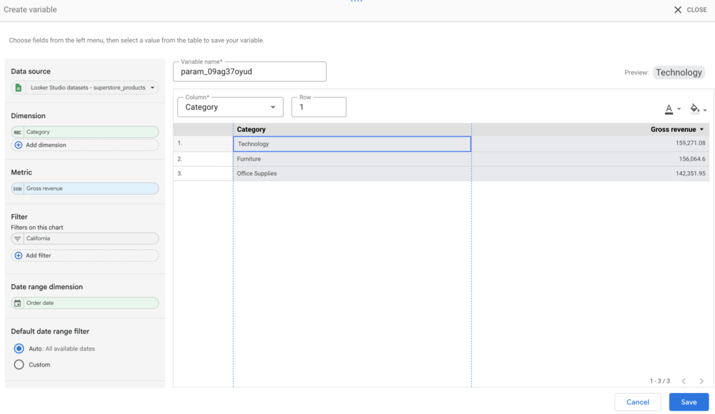Select the Custom date range option
715x414 pixels.
pyautogui.click(x=19, y=364)
